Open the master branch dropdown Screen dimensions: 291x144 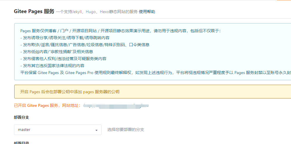tap(58, 130)
